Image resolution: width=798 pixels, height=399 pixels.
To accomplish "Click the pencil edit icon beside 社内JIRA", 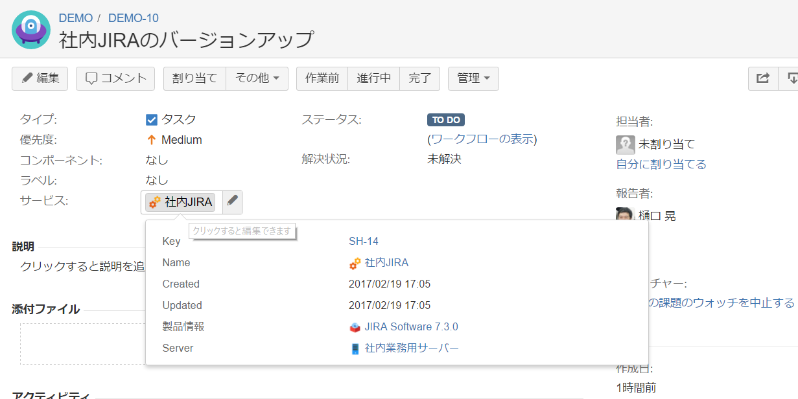I will click(x=232, y=201).
